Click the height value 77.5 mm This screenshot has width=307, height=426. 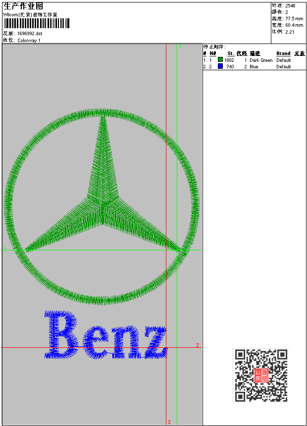tap(294, 19)
